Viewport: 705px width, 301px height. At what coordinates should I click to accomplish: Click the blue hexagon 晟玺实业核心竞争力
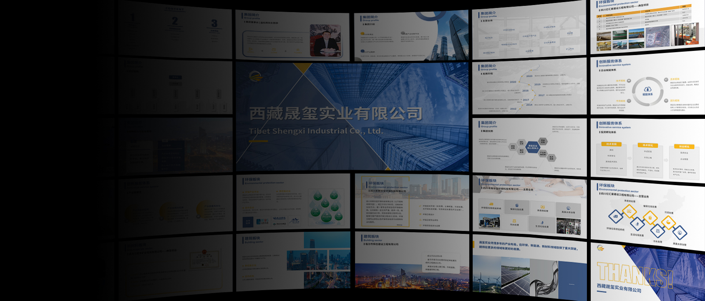click(x=533, y=147)
